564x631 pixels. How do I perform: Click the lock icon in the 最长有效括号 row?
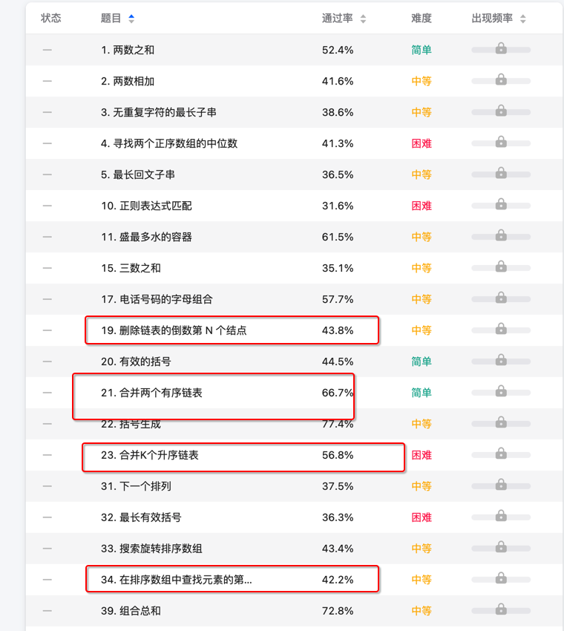pos(501,518)
